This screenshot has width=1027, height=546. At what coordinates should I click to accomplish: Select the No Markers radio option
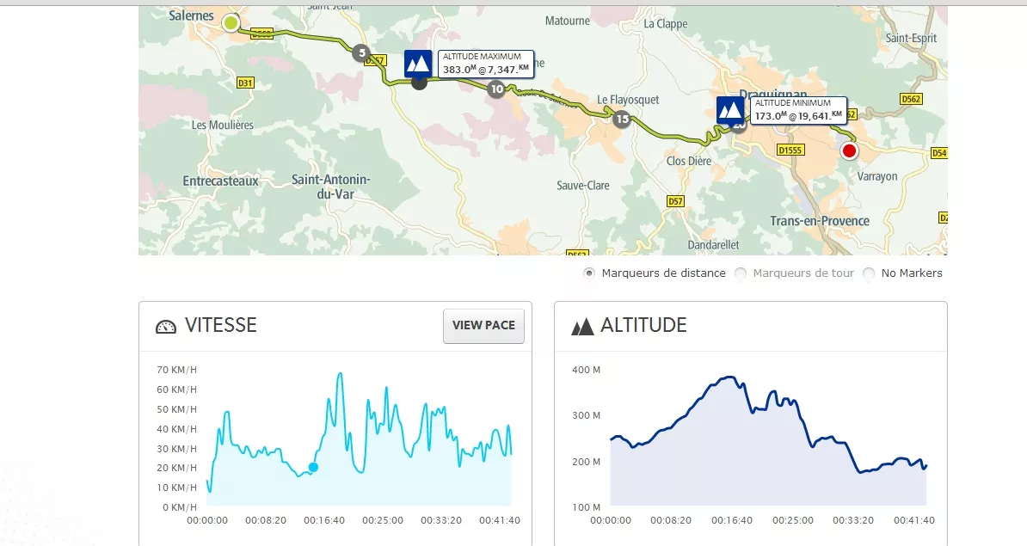(869, 273)
